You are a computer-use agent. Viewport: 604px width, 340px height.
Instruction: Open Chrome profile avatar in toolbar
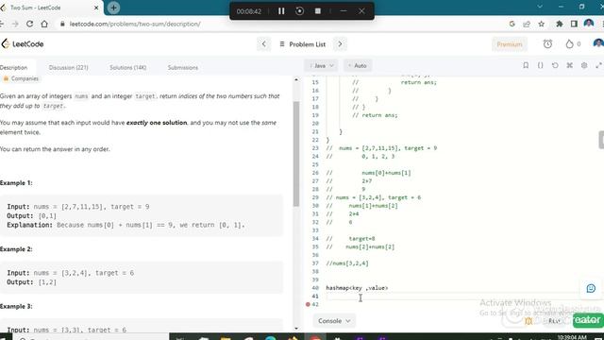(x=589, y=24)
